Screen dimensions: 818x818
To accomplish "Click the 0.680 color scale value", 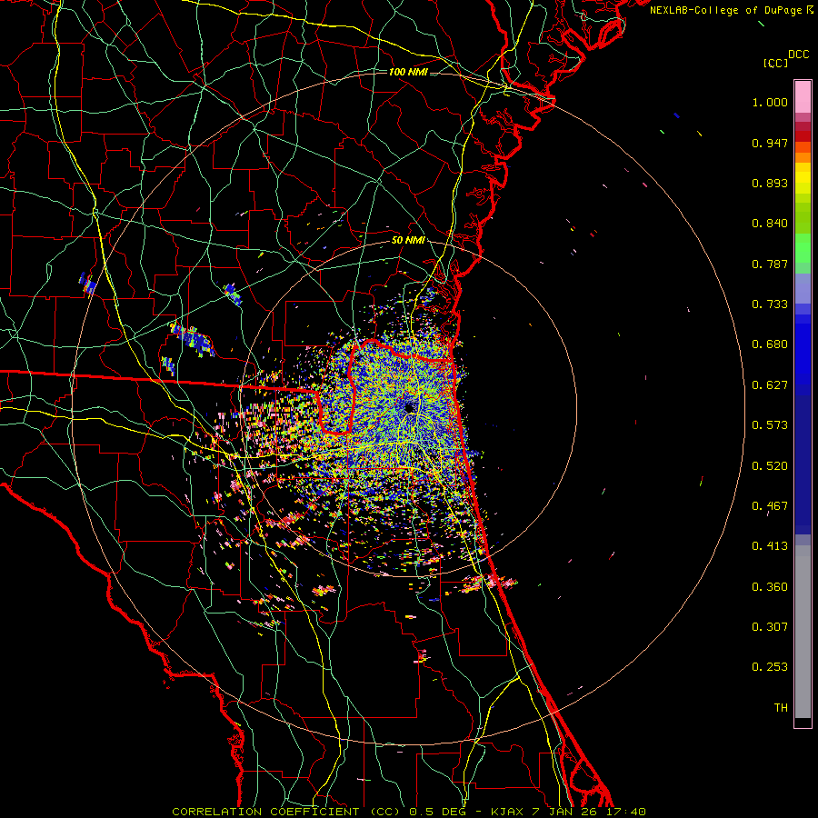I will (x=770, y=344).
